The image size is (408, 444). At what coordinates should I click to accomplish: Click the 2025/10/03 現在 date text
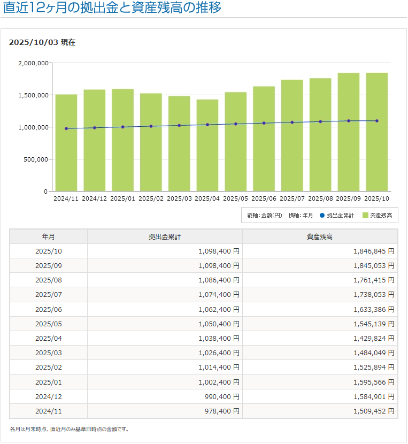pos(42,43)
